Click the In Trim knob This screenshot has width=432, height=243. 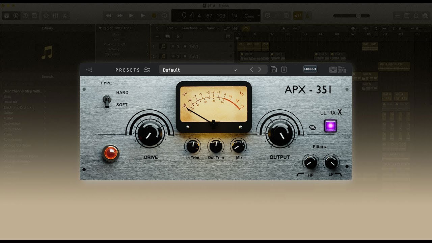pos(192,146)
